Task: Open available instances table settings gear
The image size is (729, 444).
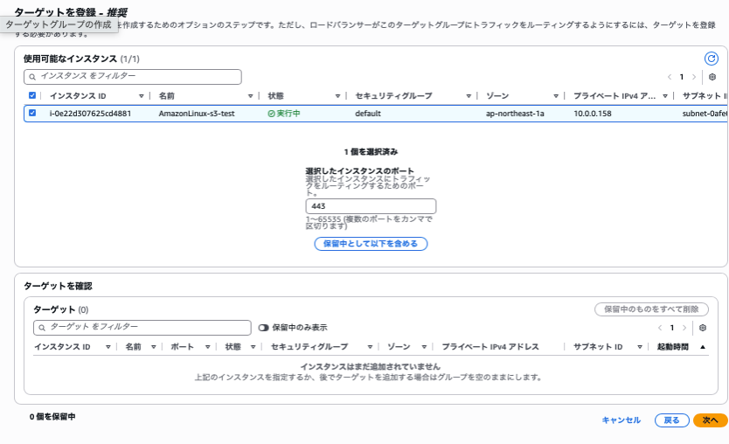Action: click(712, 77)
